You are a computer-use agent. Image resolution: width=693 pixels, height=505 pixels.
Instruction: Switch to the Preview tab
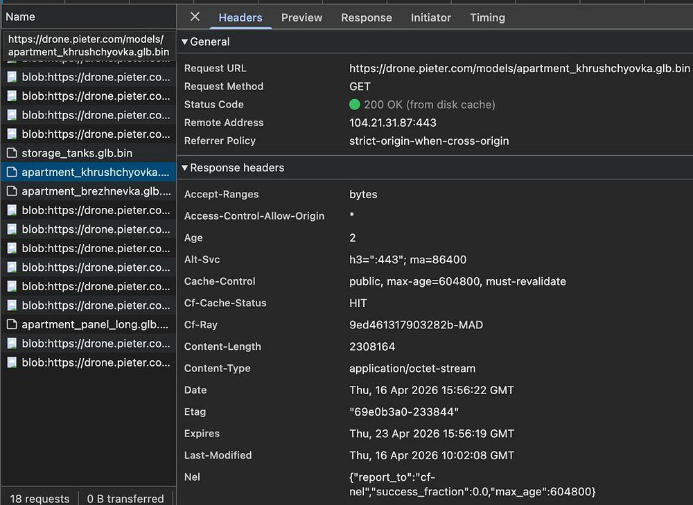pos(301,18)
